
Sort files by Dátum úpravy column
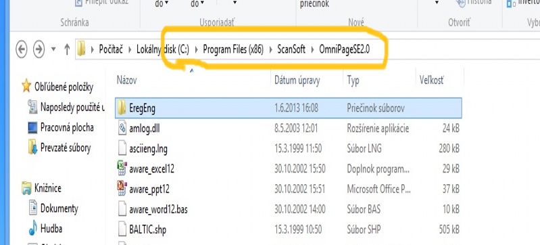[297, 81]
